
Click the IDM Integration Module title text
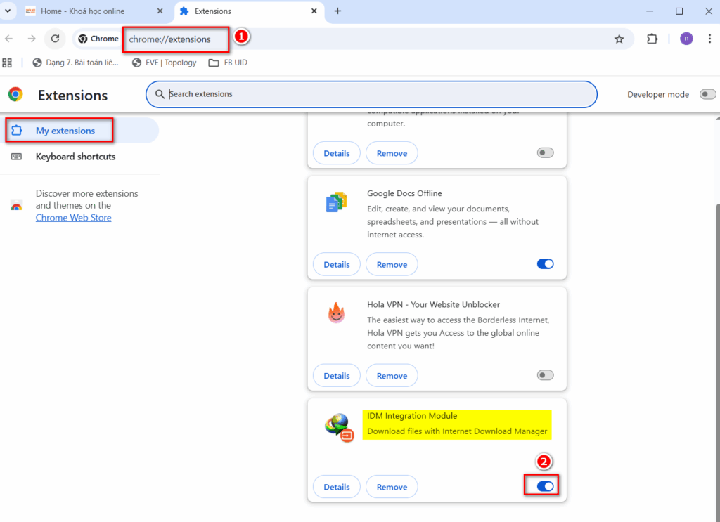pyautogui.click(x=412, y=416)
